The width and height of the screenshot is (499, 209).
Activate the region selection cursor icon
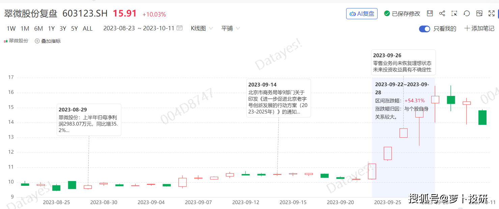454,13
